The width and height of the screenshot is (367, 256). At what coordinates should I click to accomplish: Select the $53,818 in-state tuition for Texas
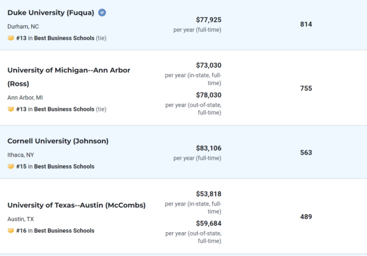(x=209, y=194)
